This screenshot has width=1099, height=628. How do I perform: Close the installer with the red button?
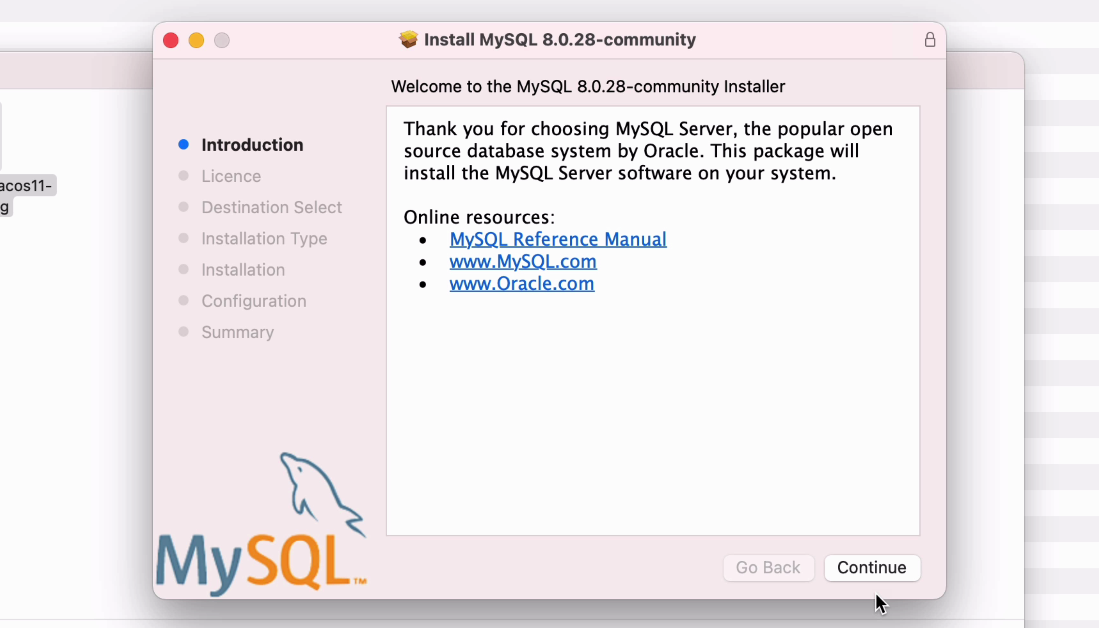coord(171,41)
